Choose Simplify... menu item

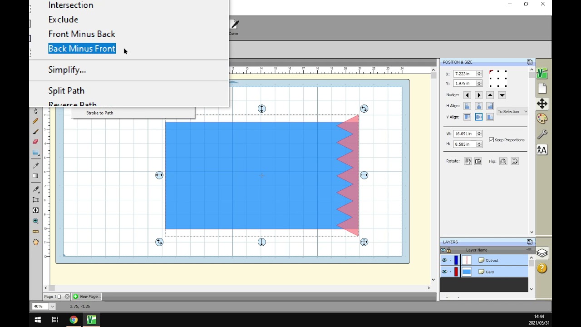tap(67, 69)
